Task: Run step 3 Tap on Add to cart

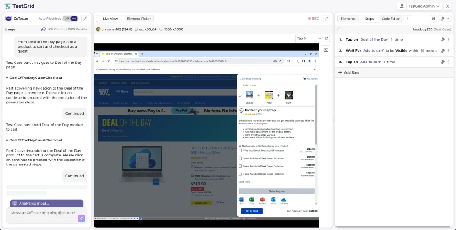Action: pos(443,62)
